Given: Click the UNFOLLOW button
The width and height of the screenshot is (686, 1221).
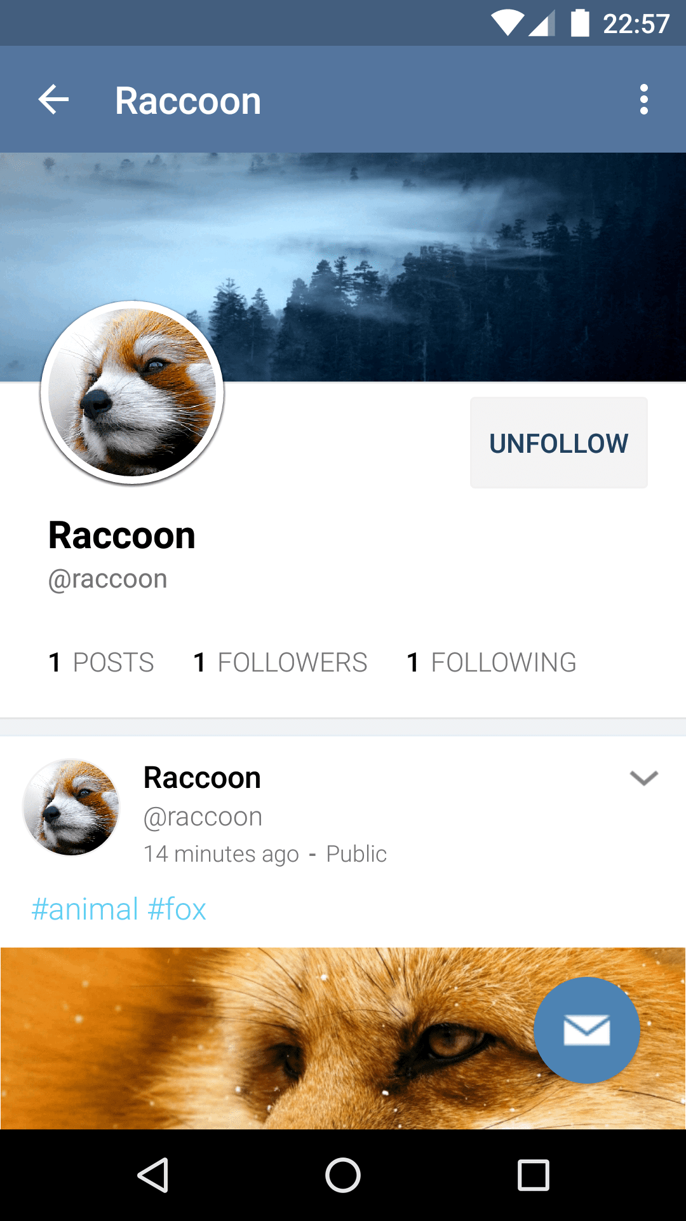Looking at the screenshot, I should point(559,443).
